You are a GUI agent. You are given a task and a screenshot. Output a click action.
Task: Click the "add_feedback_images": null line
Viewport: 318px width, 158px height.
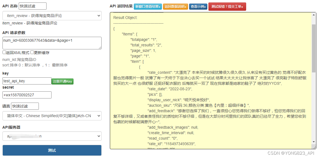tap(173, 127)
